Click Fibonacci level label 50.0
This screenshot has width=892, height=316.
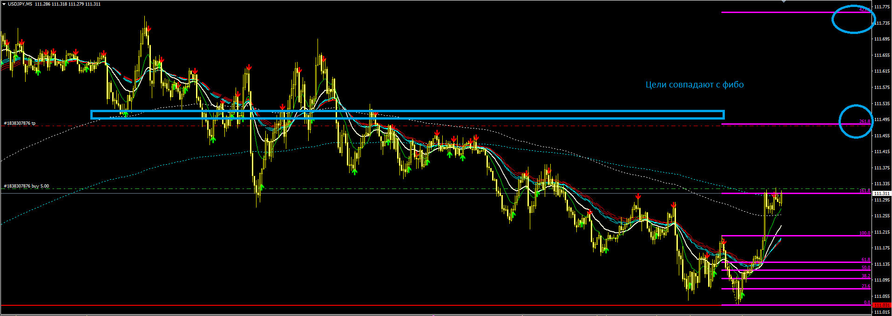point(865,268)
